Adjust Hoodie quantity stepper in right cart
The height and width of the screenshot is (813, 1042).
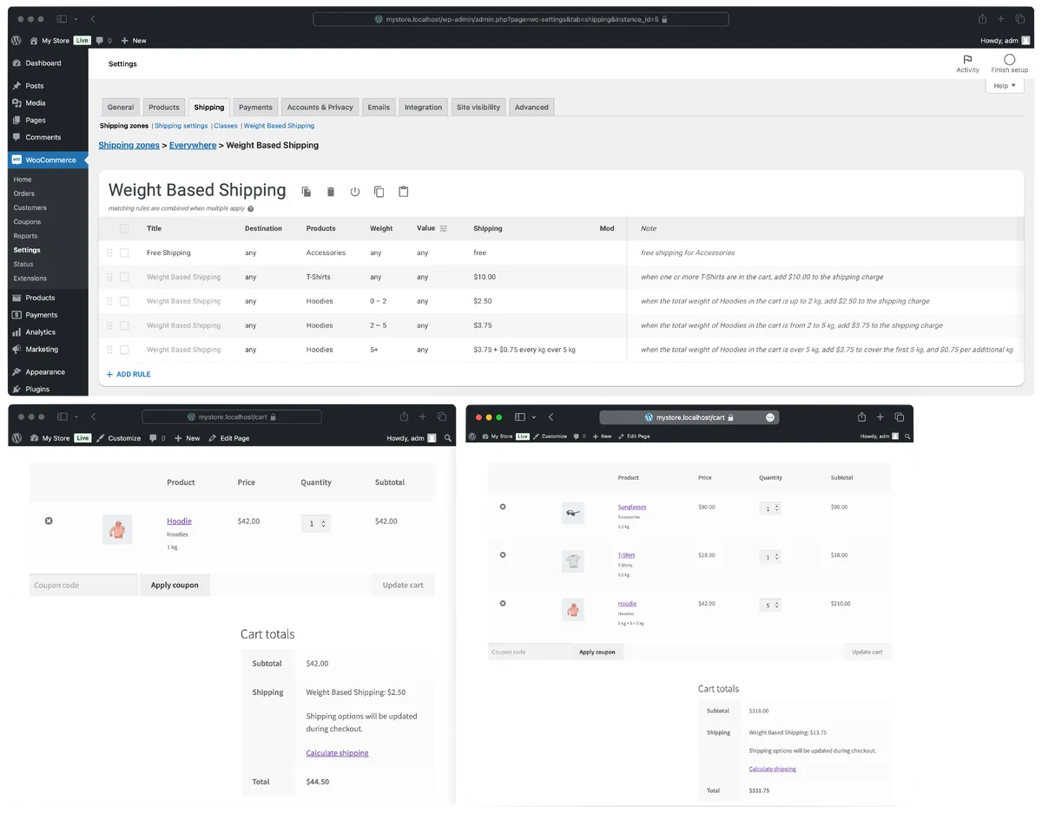[777, 605]
